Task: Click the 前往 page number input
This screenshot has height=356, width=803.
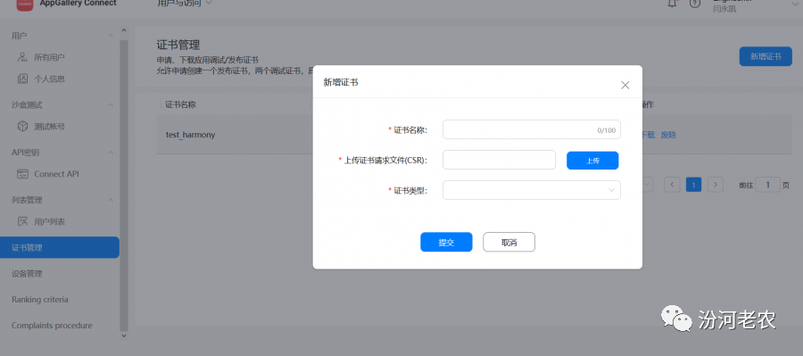Action: point(767,185)
